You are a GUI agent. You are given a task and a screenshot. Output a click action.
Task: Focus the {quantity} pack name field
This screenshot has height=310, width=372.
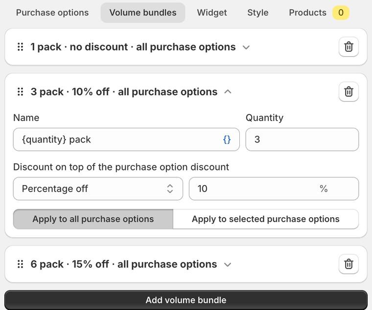pos(126,140)
